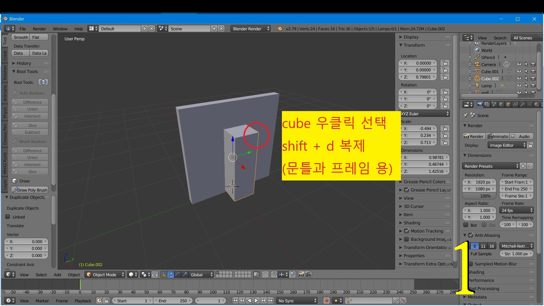Expand Cube.001 tree node

pyautogui.click(x=470, y=71)
